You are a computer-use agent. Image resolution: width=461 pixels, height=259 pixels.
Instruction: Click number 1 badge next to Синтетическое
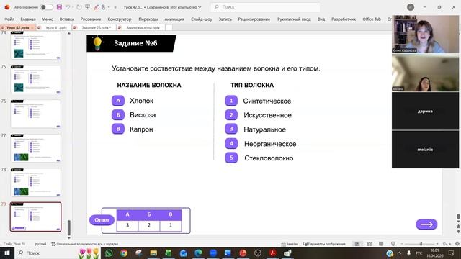[231, 101]
